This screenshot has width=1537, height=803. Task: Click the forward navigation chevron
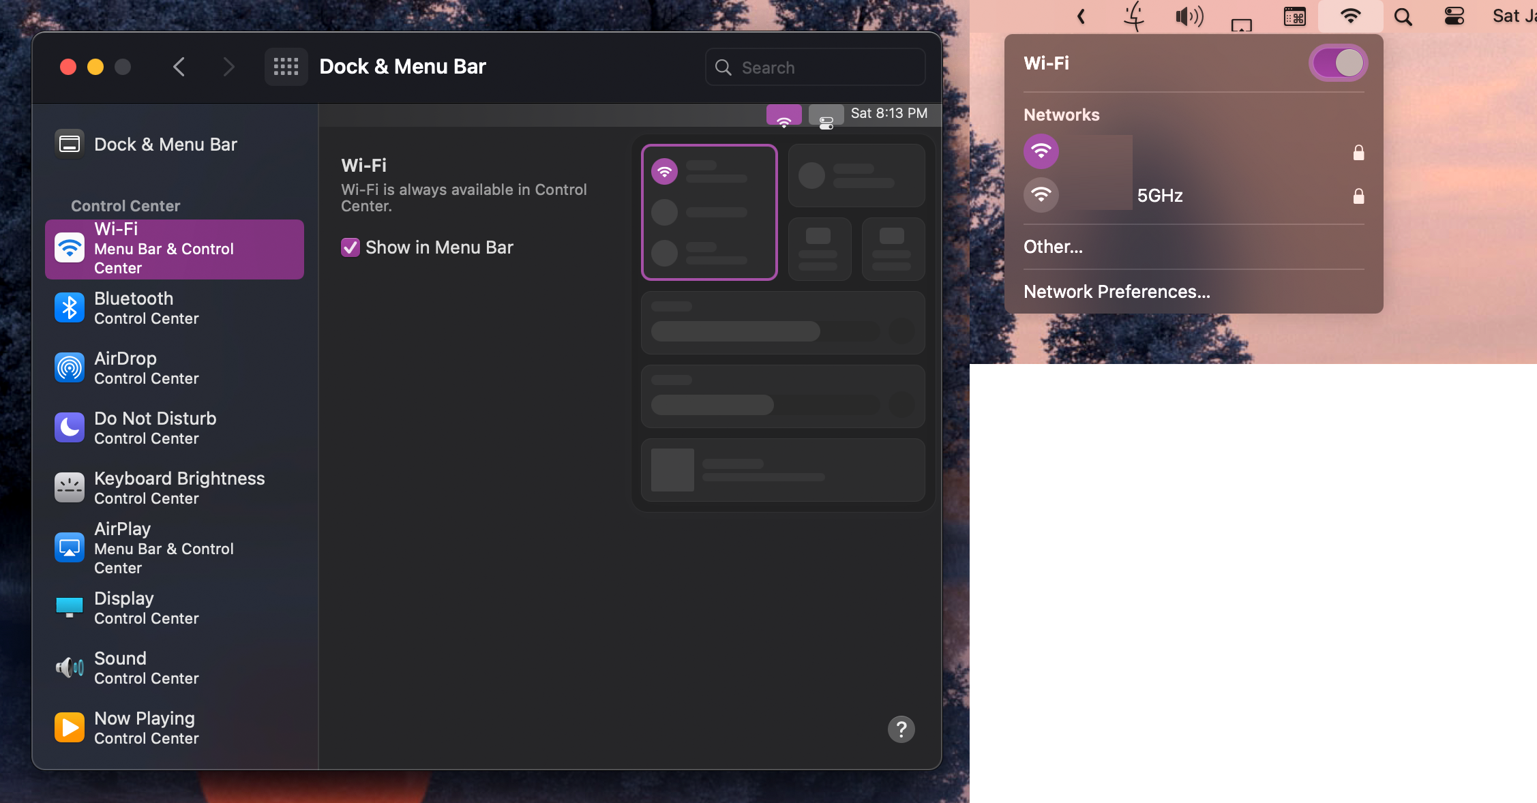pyautogui.click(x=228, y=67)
